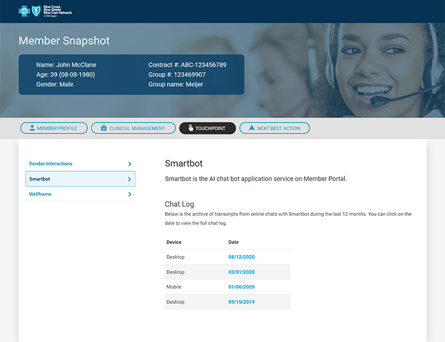The width and height of the screenshot is (445, 342).
Task: Click the Group name: Meijer text
Action: click(175, 84)
